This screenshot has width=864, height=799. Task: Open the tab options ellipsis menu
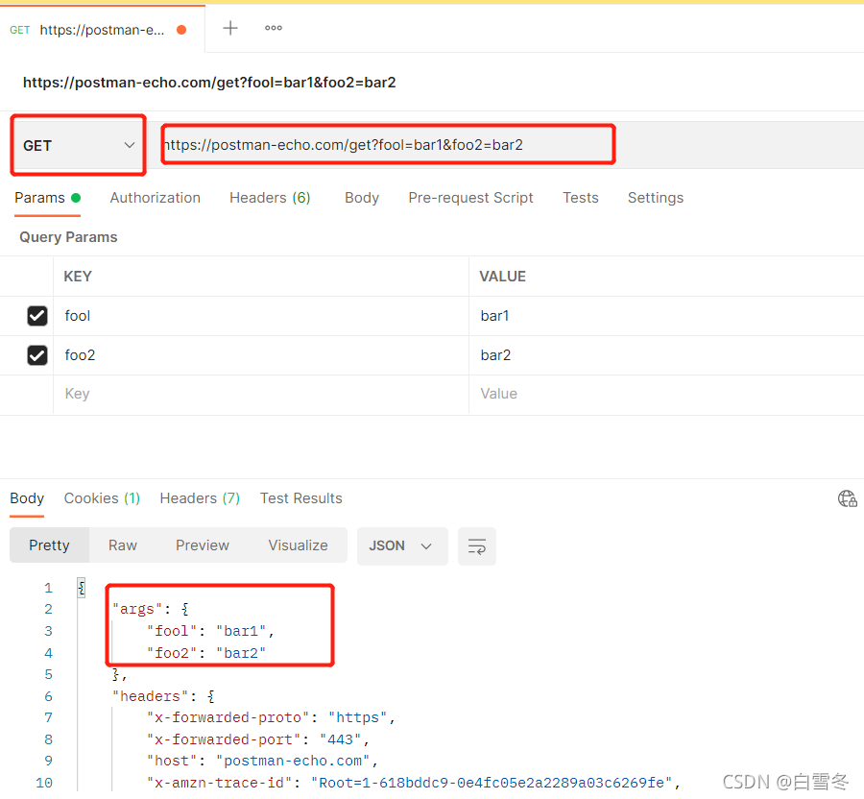click(x=274, y=28)
